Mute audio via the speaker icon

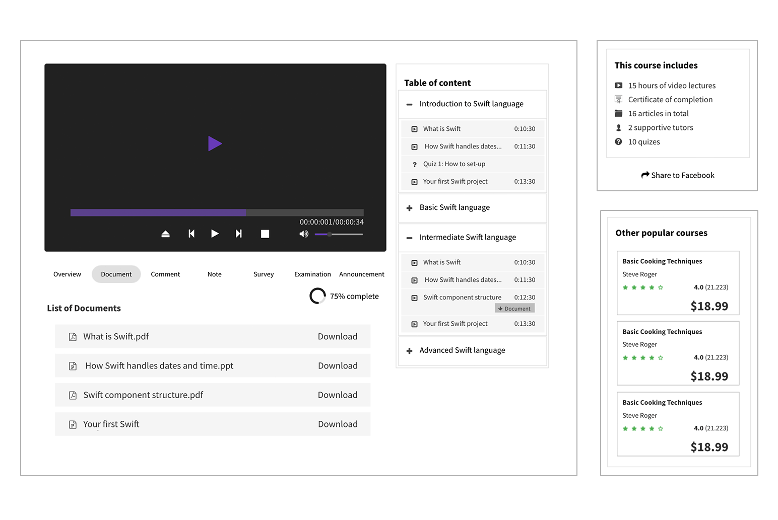[303, 233]
